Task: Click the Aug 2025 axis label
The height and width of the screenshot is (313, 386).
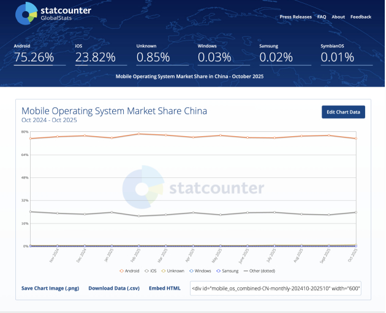Action: point(298,255)
